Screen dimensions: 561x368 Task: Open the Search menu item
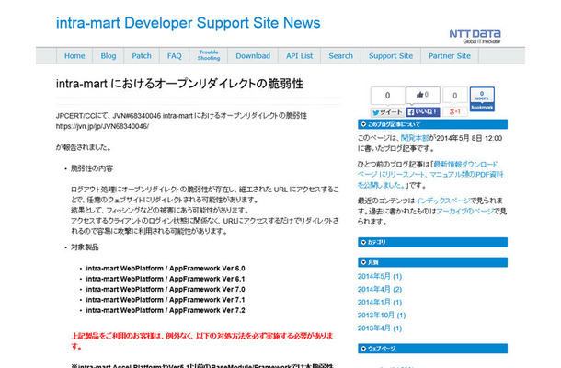(x=340, y=56)
